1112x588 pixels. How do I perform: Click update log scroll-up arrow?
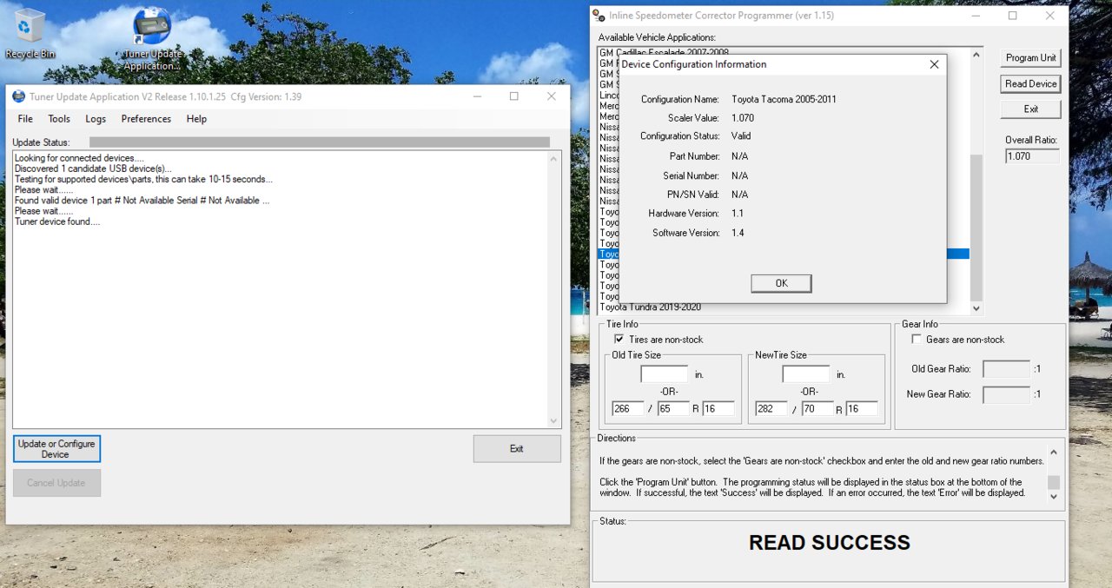point(554,159)
